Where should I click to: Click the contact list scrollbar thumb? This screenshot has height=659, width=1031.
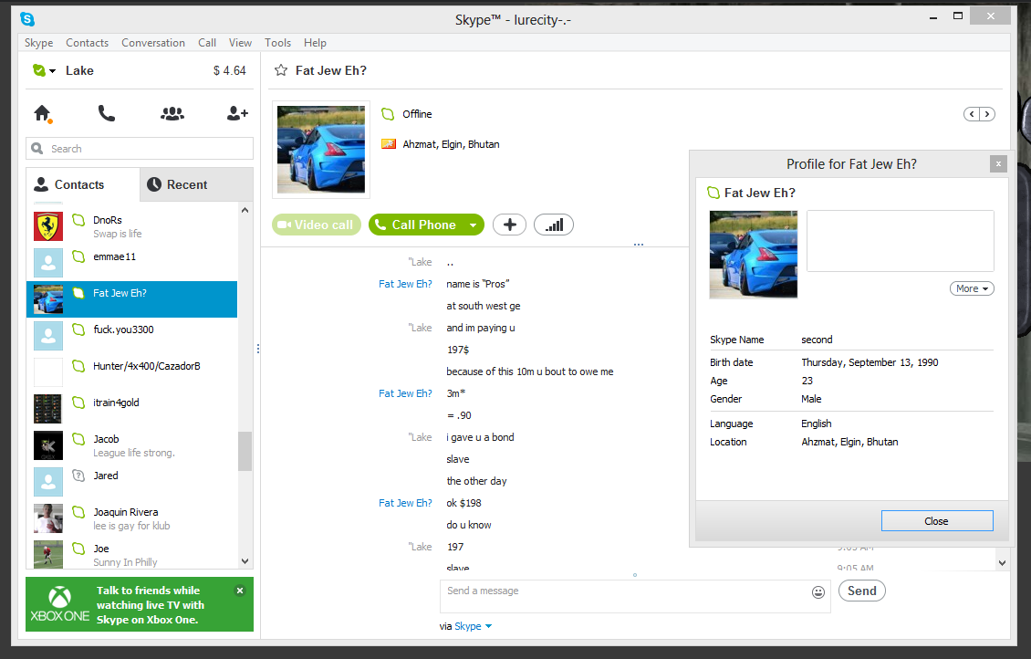point(245,451)
